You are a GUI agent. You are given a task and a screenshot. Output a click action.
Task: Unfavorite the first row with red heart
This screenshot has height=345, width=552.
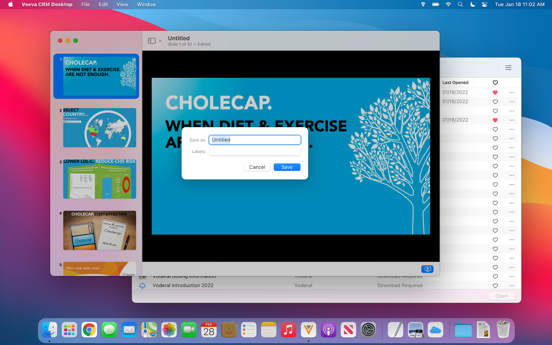(495, 92)
